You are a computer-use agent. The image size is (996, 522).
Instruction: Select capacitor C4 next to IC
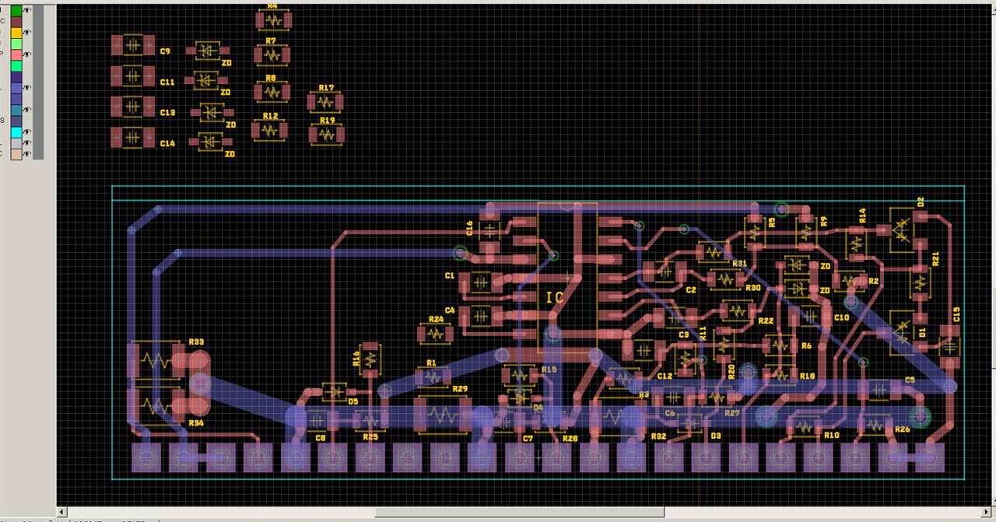[x=481, y=317]
